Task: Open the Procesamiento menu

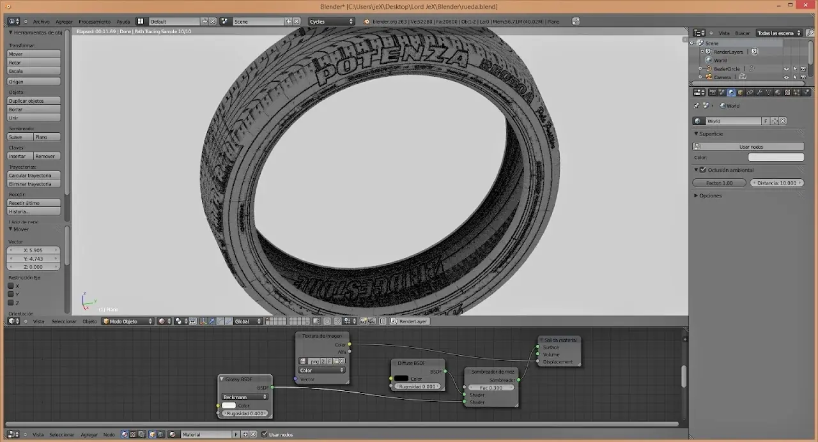Action: point(95,22)
